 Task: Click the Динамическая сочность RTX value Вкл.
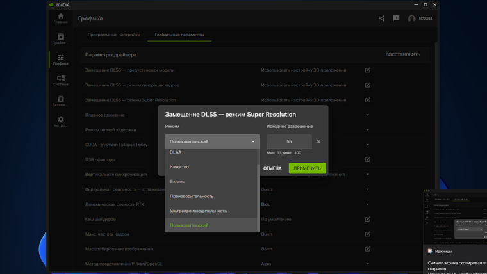(265, 204)
